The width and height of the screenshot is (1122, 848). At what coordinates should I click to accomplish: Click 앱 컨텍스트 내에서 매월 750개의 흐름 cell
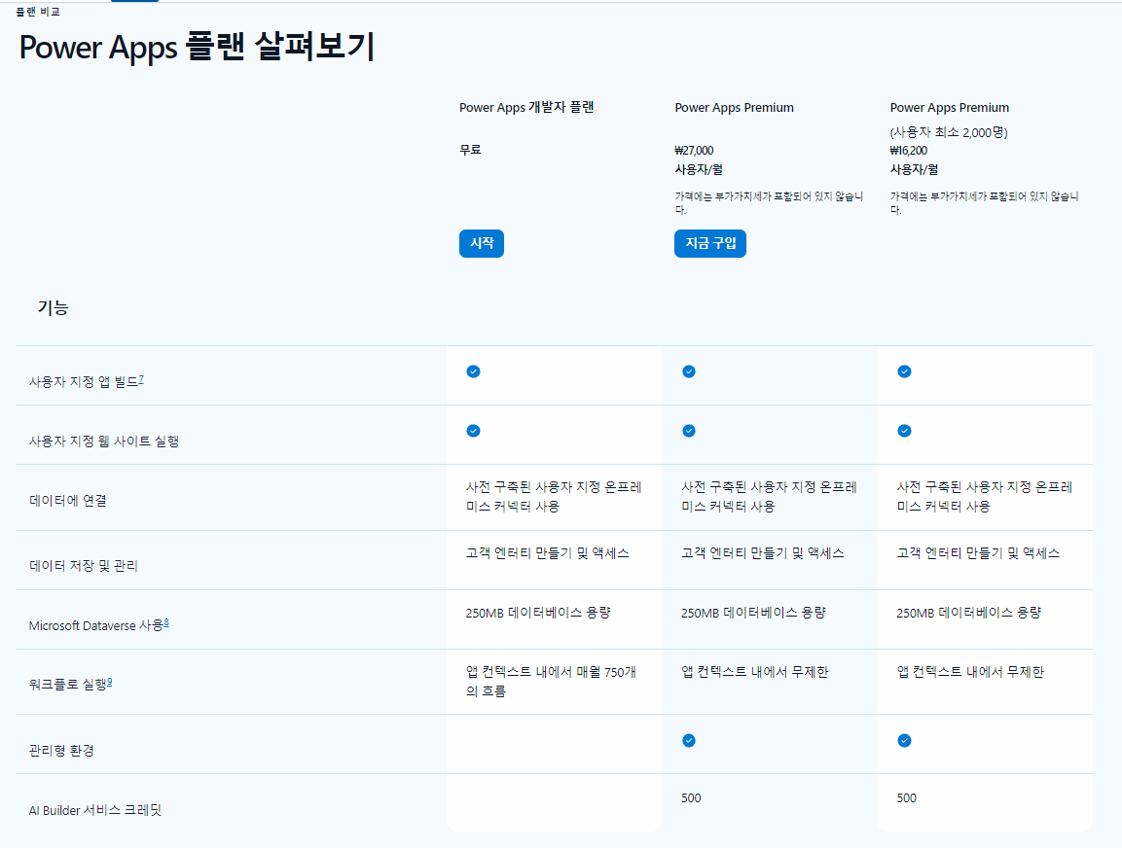point(551,682)
